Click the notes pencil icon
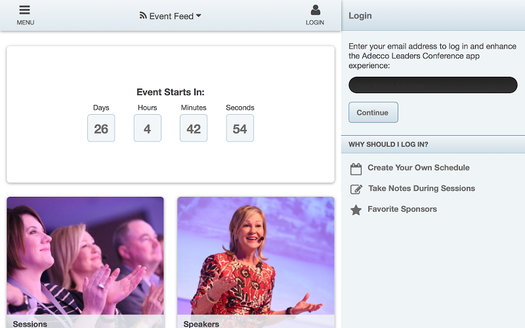This screenshot has height=328, width=525. (356, 189)
